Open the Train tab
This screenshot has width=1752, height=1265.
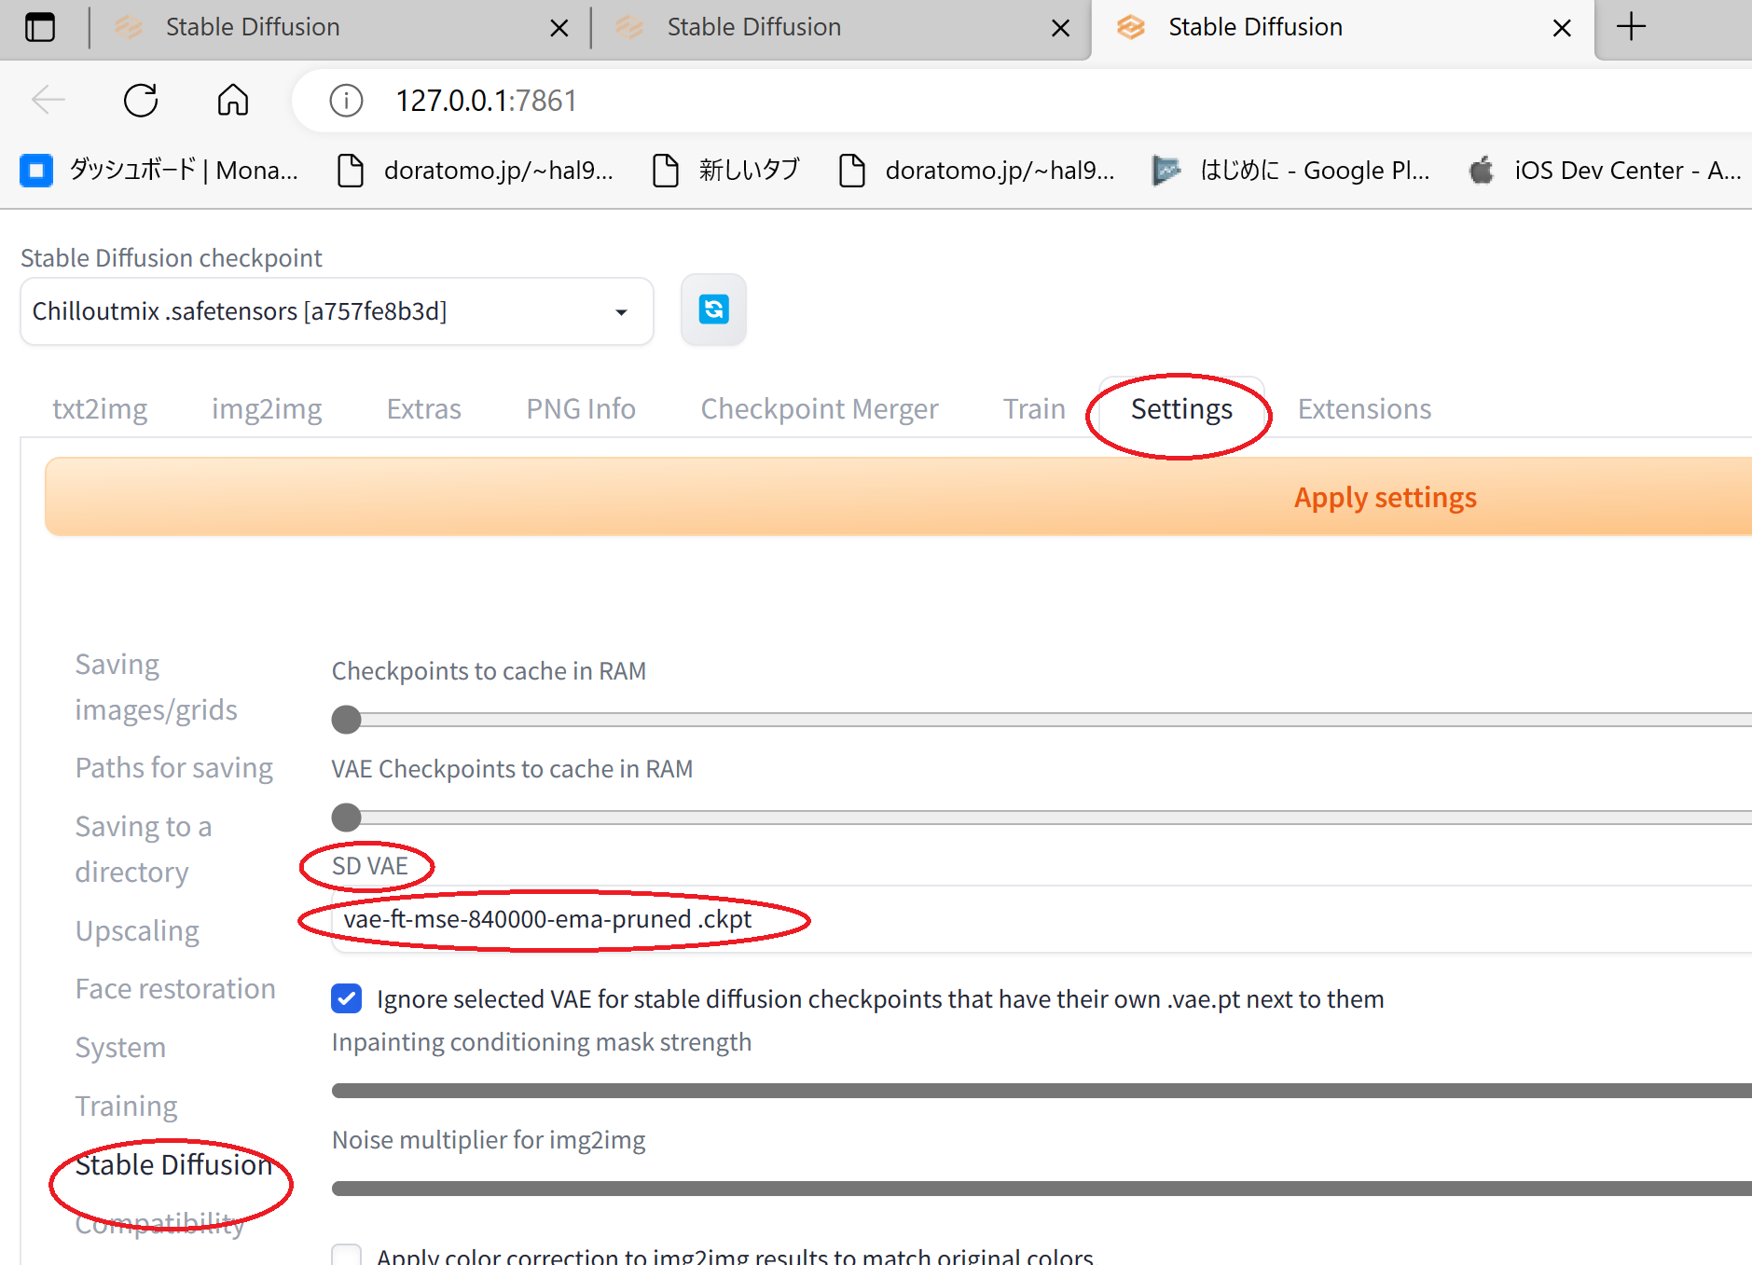pos(1034,408)
